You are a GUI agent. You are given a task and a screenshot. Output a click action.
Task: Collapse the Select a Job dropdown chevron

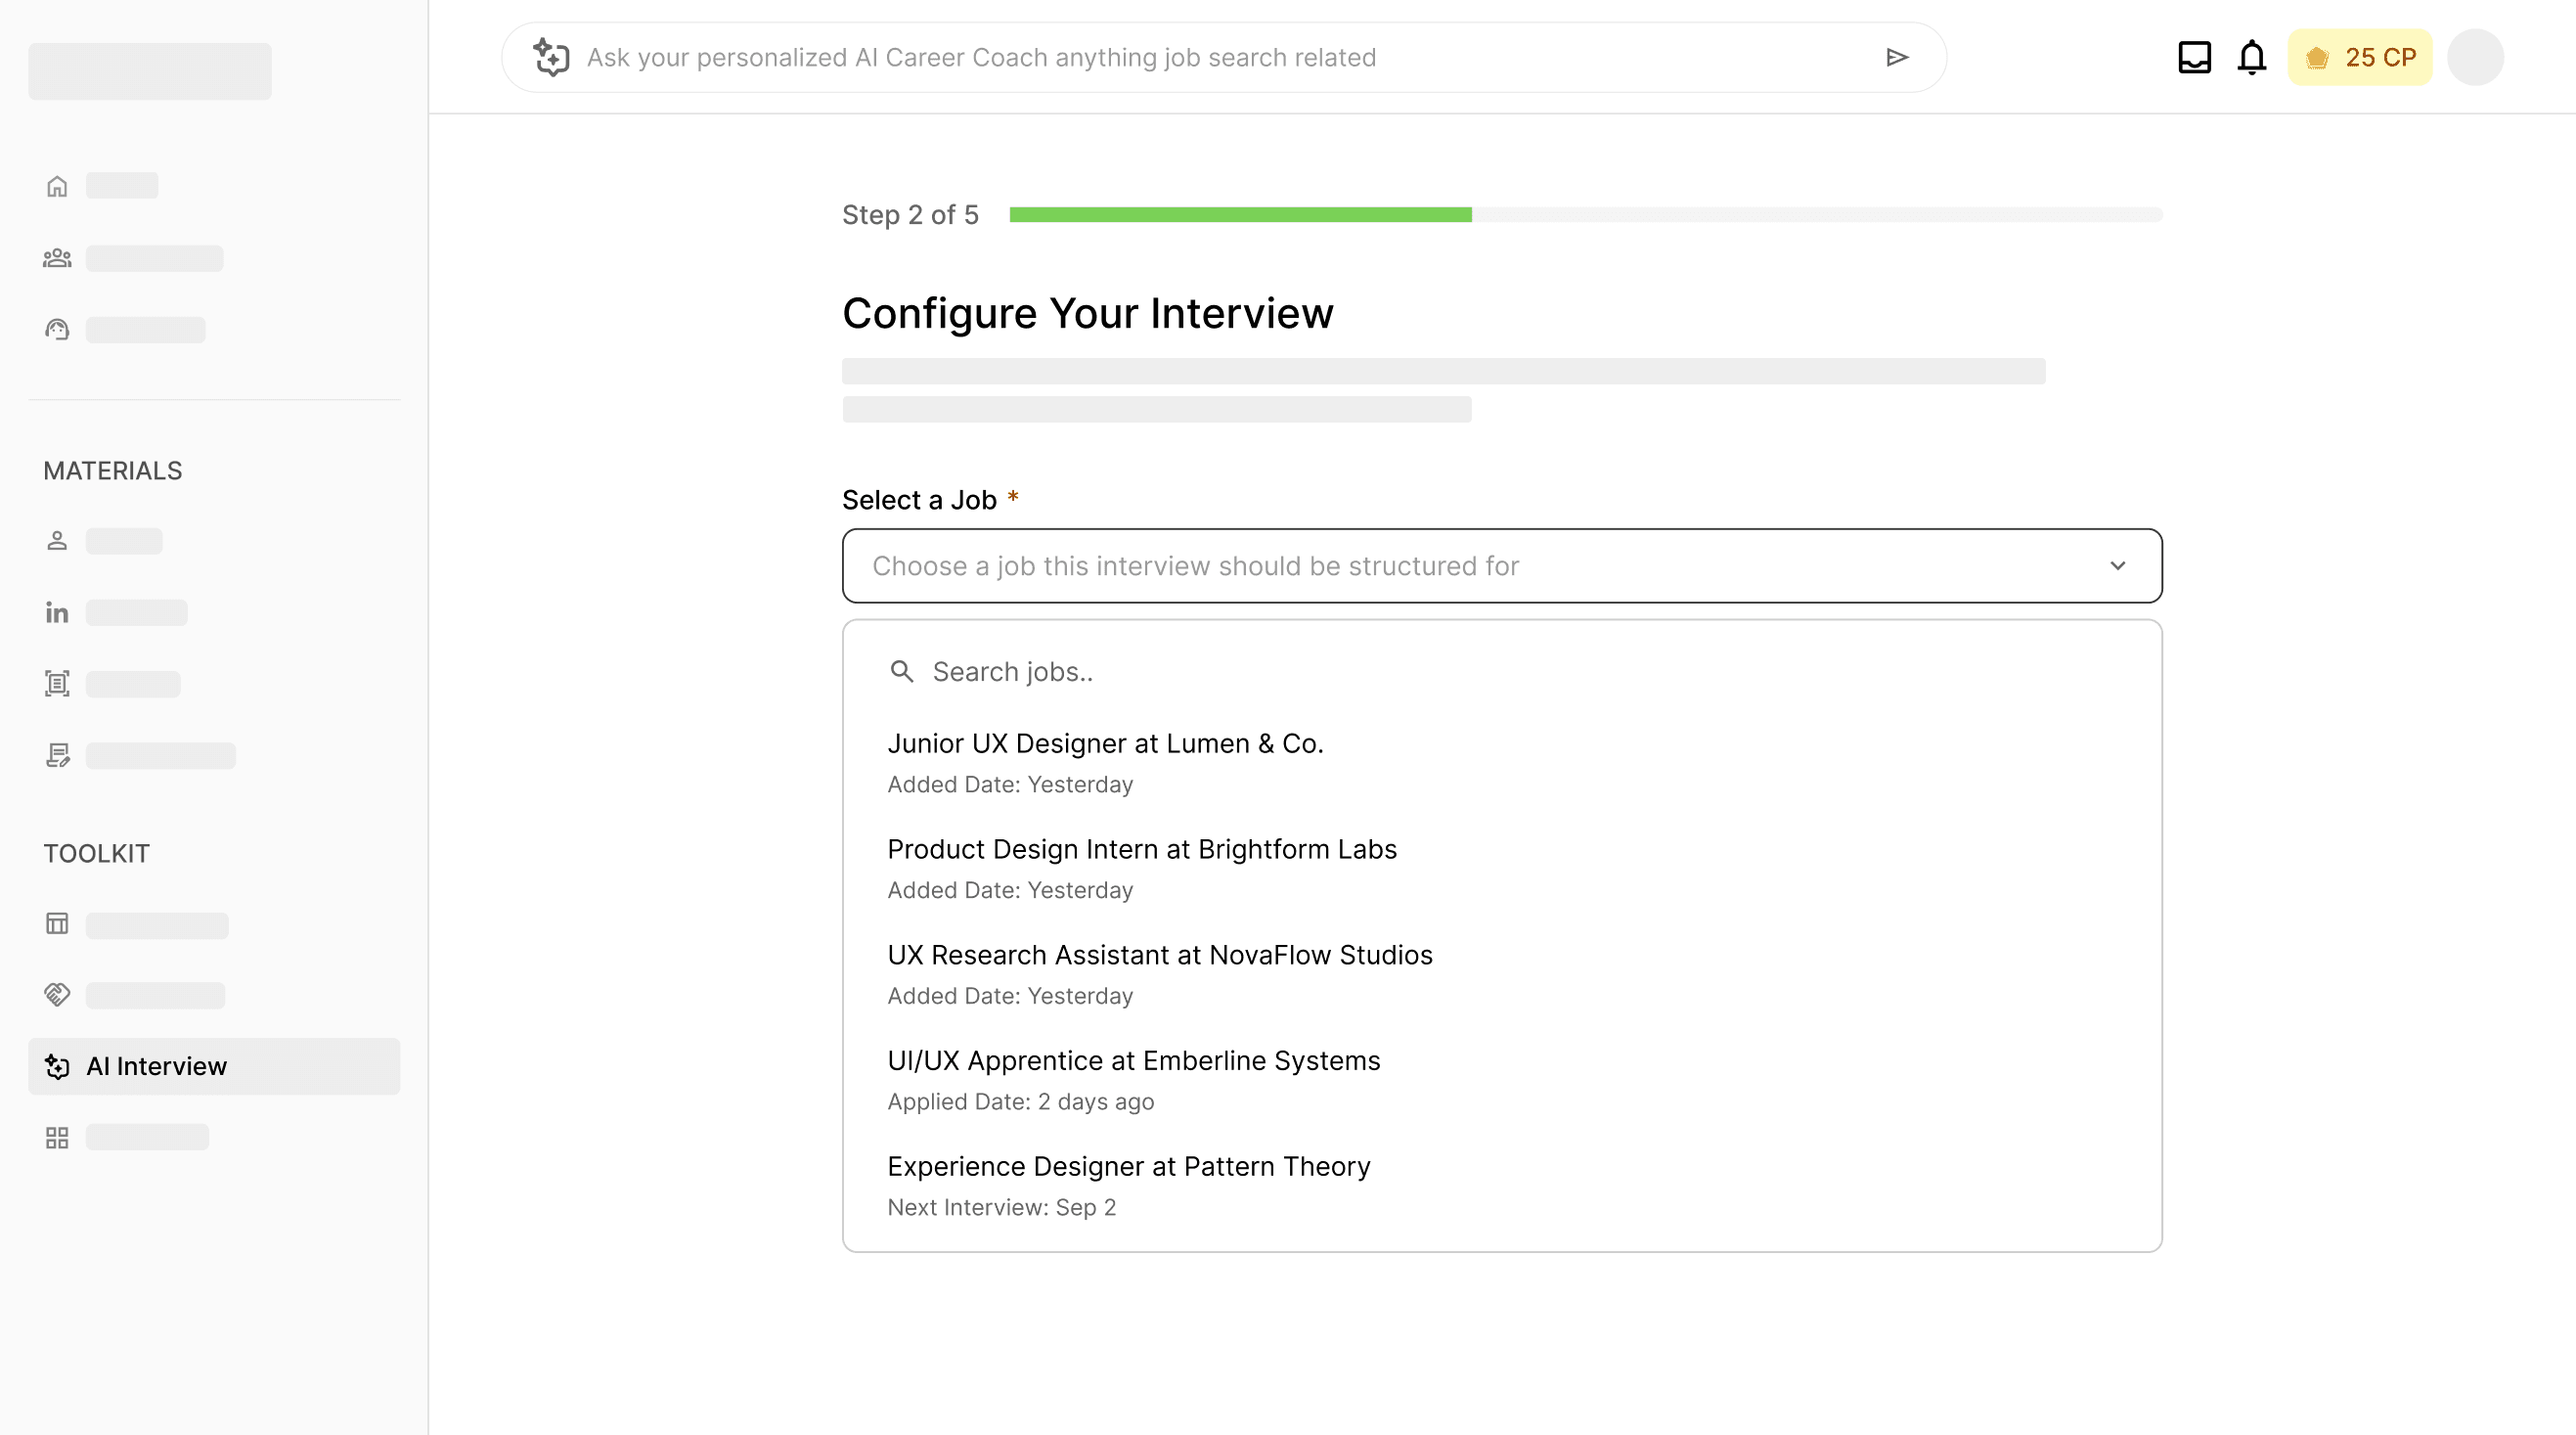coord(2117,566)
